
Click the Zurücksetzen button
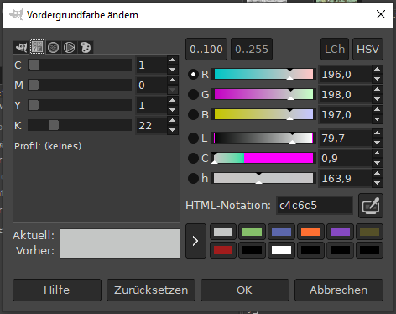point(151,290)
